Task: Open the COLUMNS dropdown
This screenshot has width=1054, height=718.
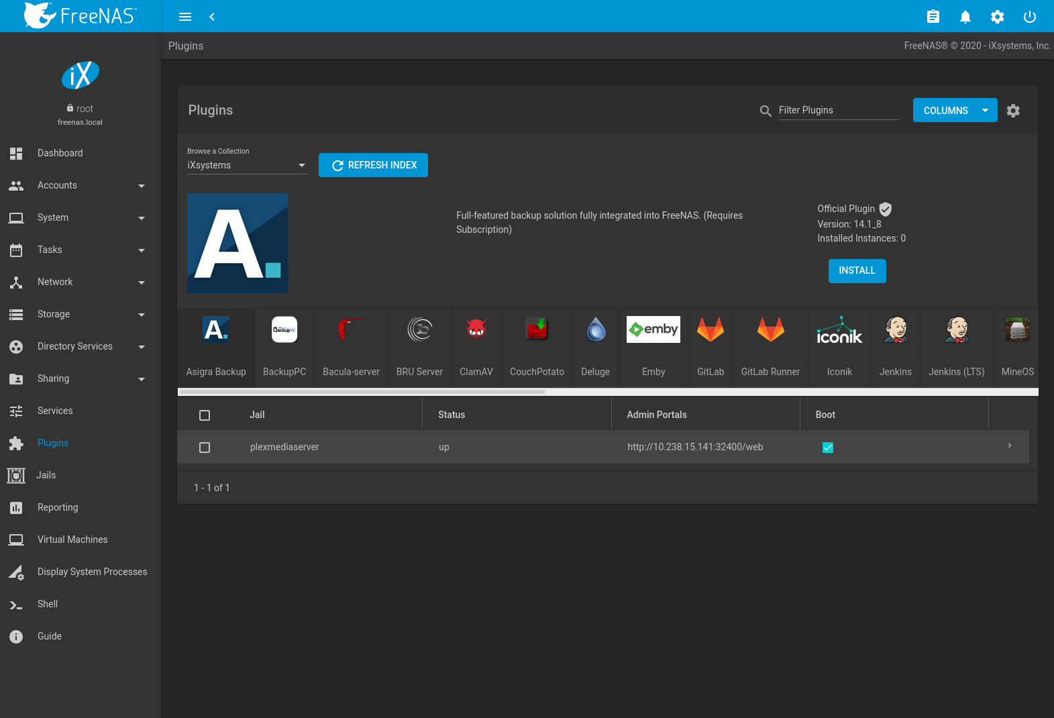Action: click(x=955, y=111)
